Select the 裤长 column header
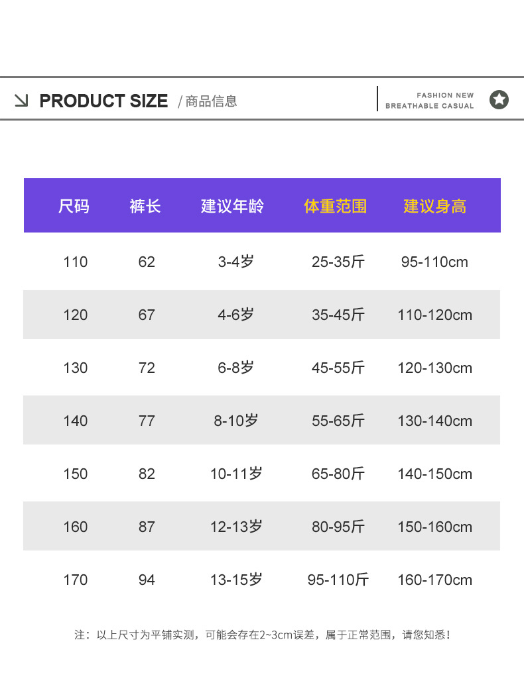 coord(145,206)
